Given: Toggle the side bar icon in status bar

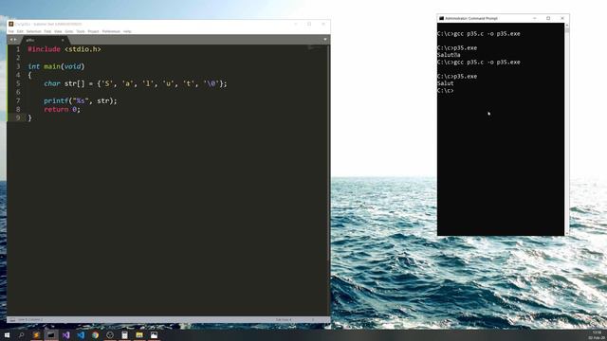Looking at the screenshot, I should (12, 320).
